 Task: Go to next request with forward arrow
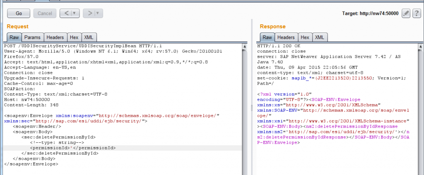(x=89, y=13)
